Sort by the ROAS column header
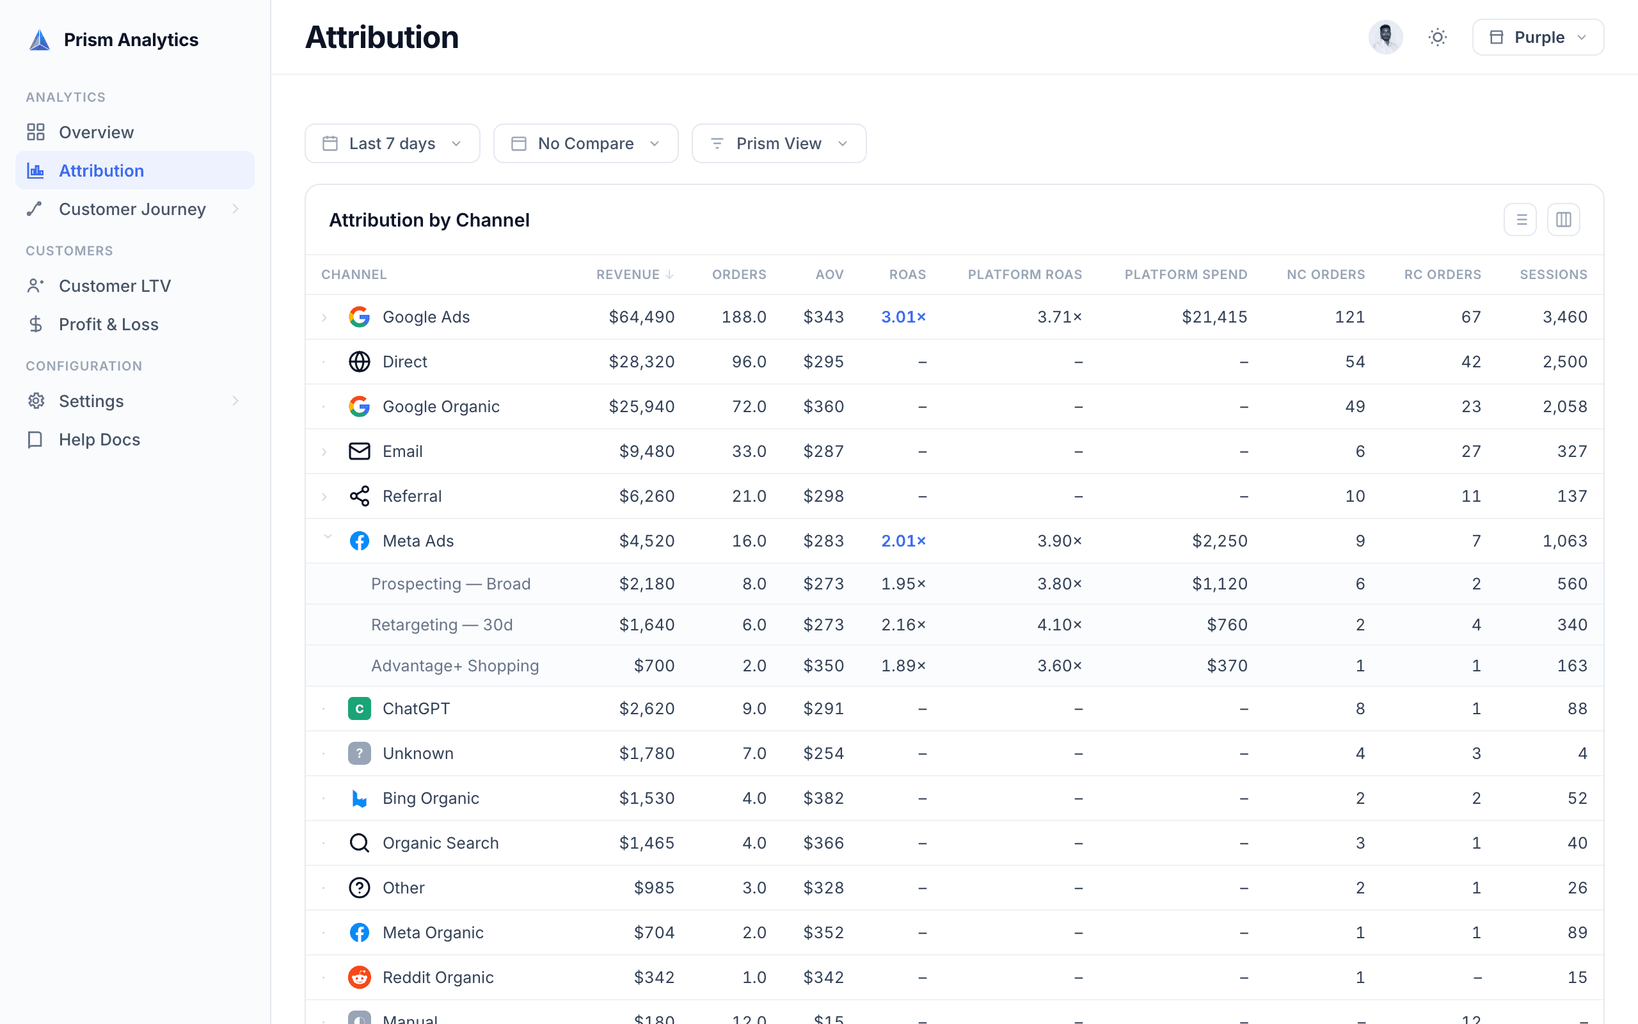 [x=907, y=275]
